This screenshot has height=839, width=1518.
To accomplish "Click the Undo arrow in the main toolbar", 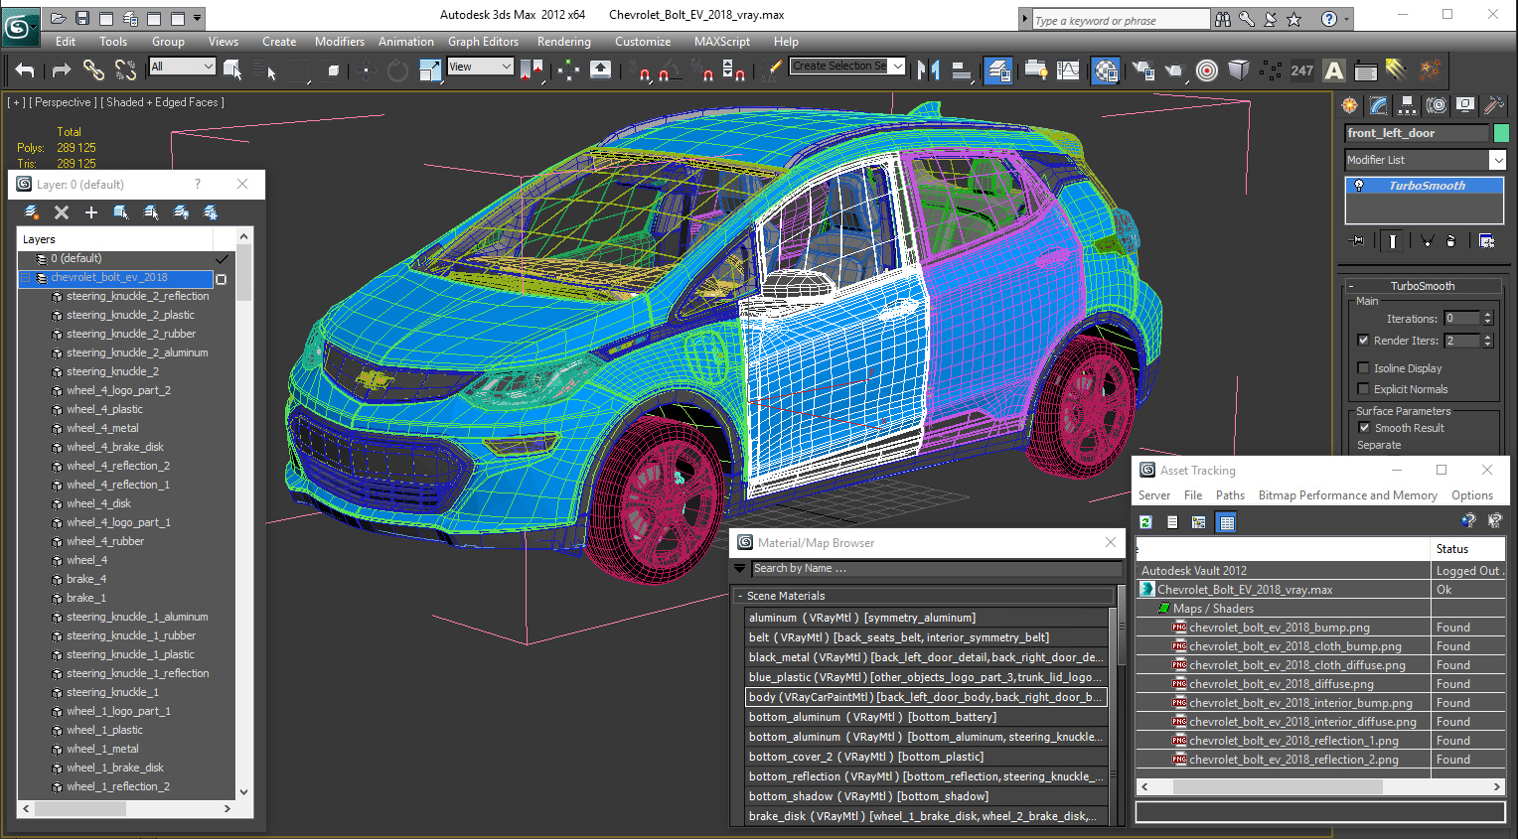I will tap(25, 70).
